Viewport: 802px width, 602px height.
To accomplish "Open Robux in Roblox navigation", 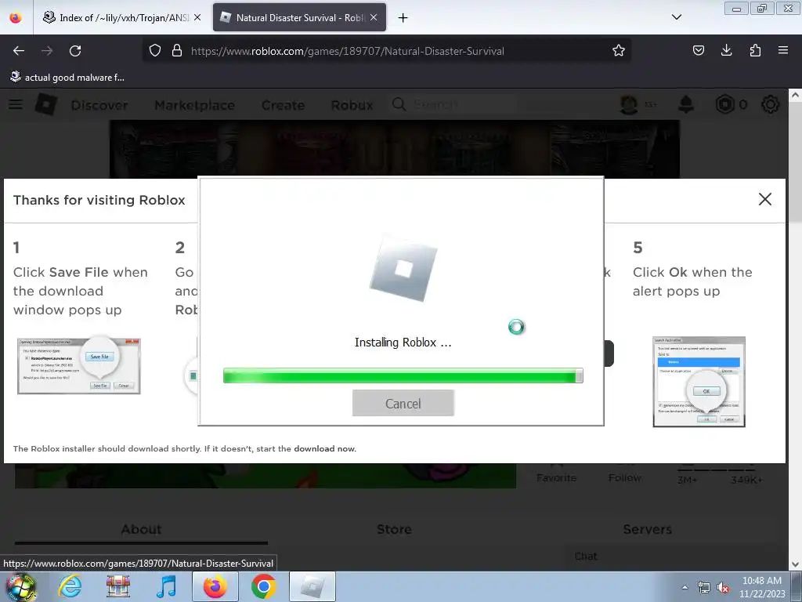I will [352, 105].
